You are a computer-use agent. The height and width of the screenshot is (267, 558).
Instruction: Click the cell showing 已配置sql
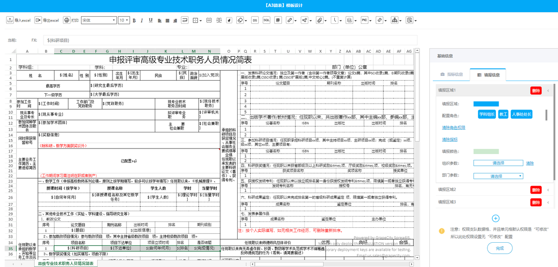129,161
